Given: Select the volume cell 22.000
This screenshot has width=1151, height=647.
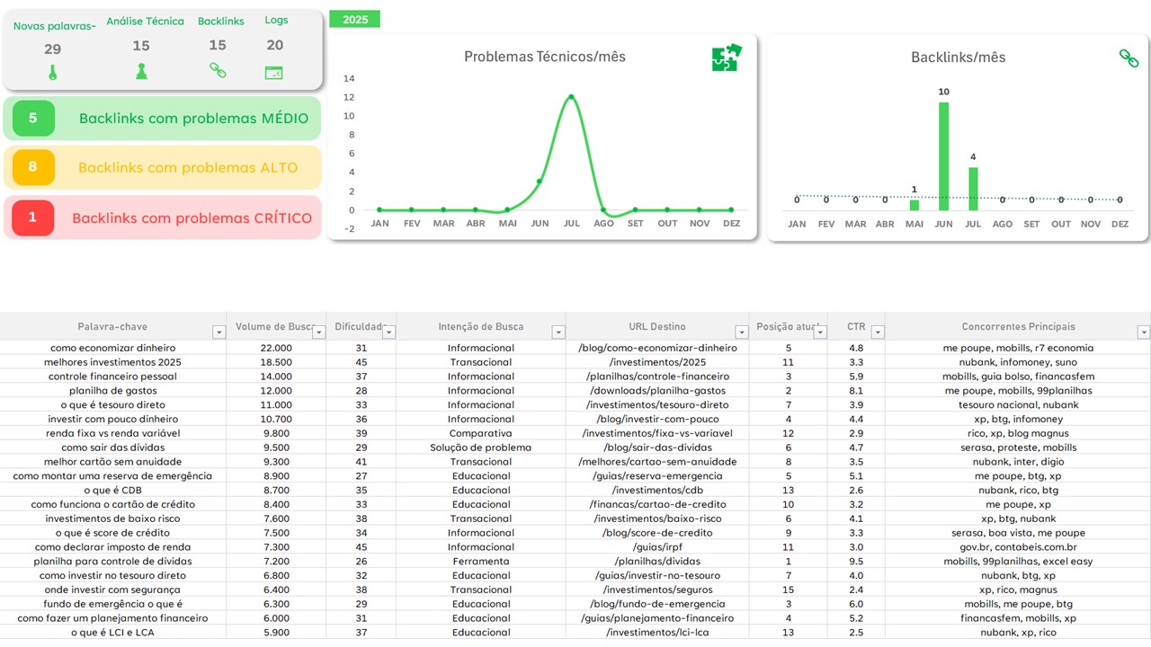Looking at the screenshot, I should (276, 348).
